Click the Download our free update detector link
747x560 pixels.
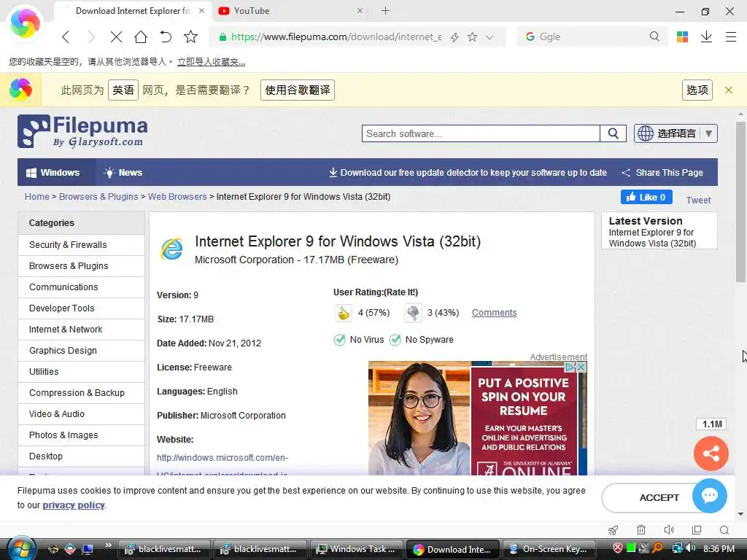(468, 172)
